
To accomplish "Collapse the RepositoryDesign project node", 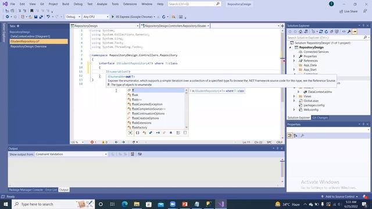I will tap(290, 48).
